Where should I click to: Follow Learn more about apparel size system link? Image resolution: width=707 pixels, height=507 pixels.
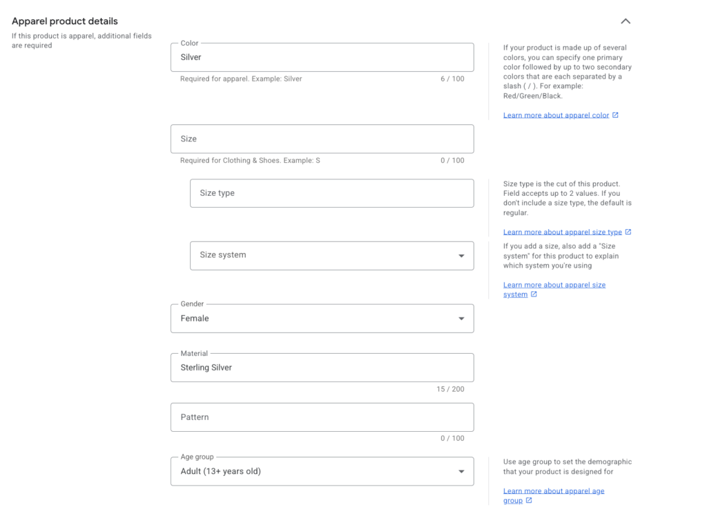[x=554, y=289]
